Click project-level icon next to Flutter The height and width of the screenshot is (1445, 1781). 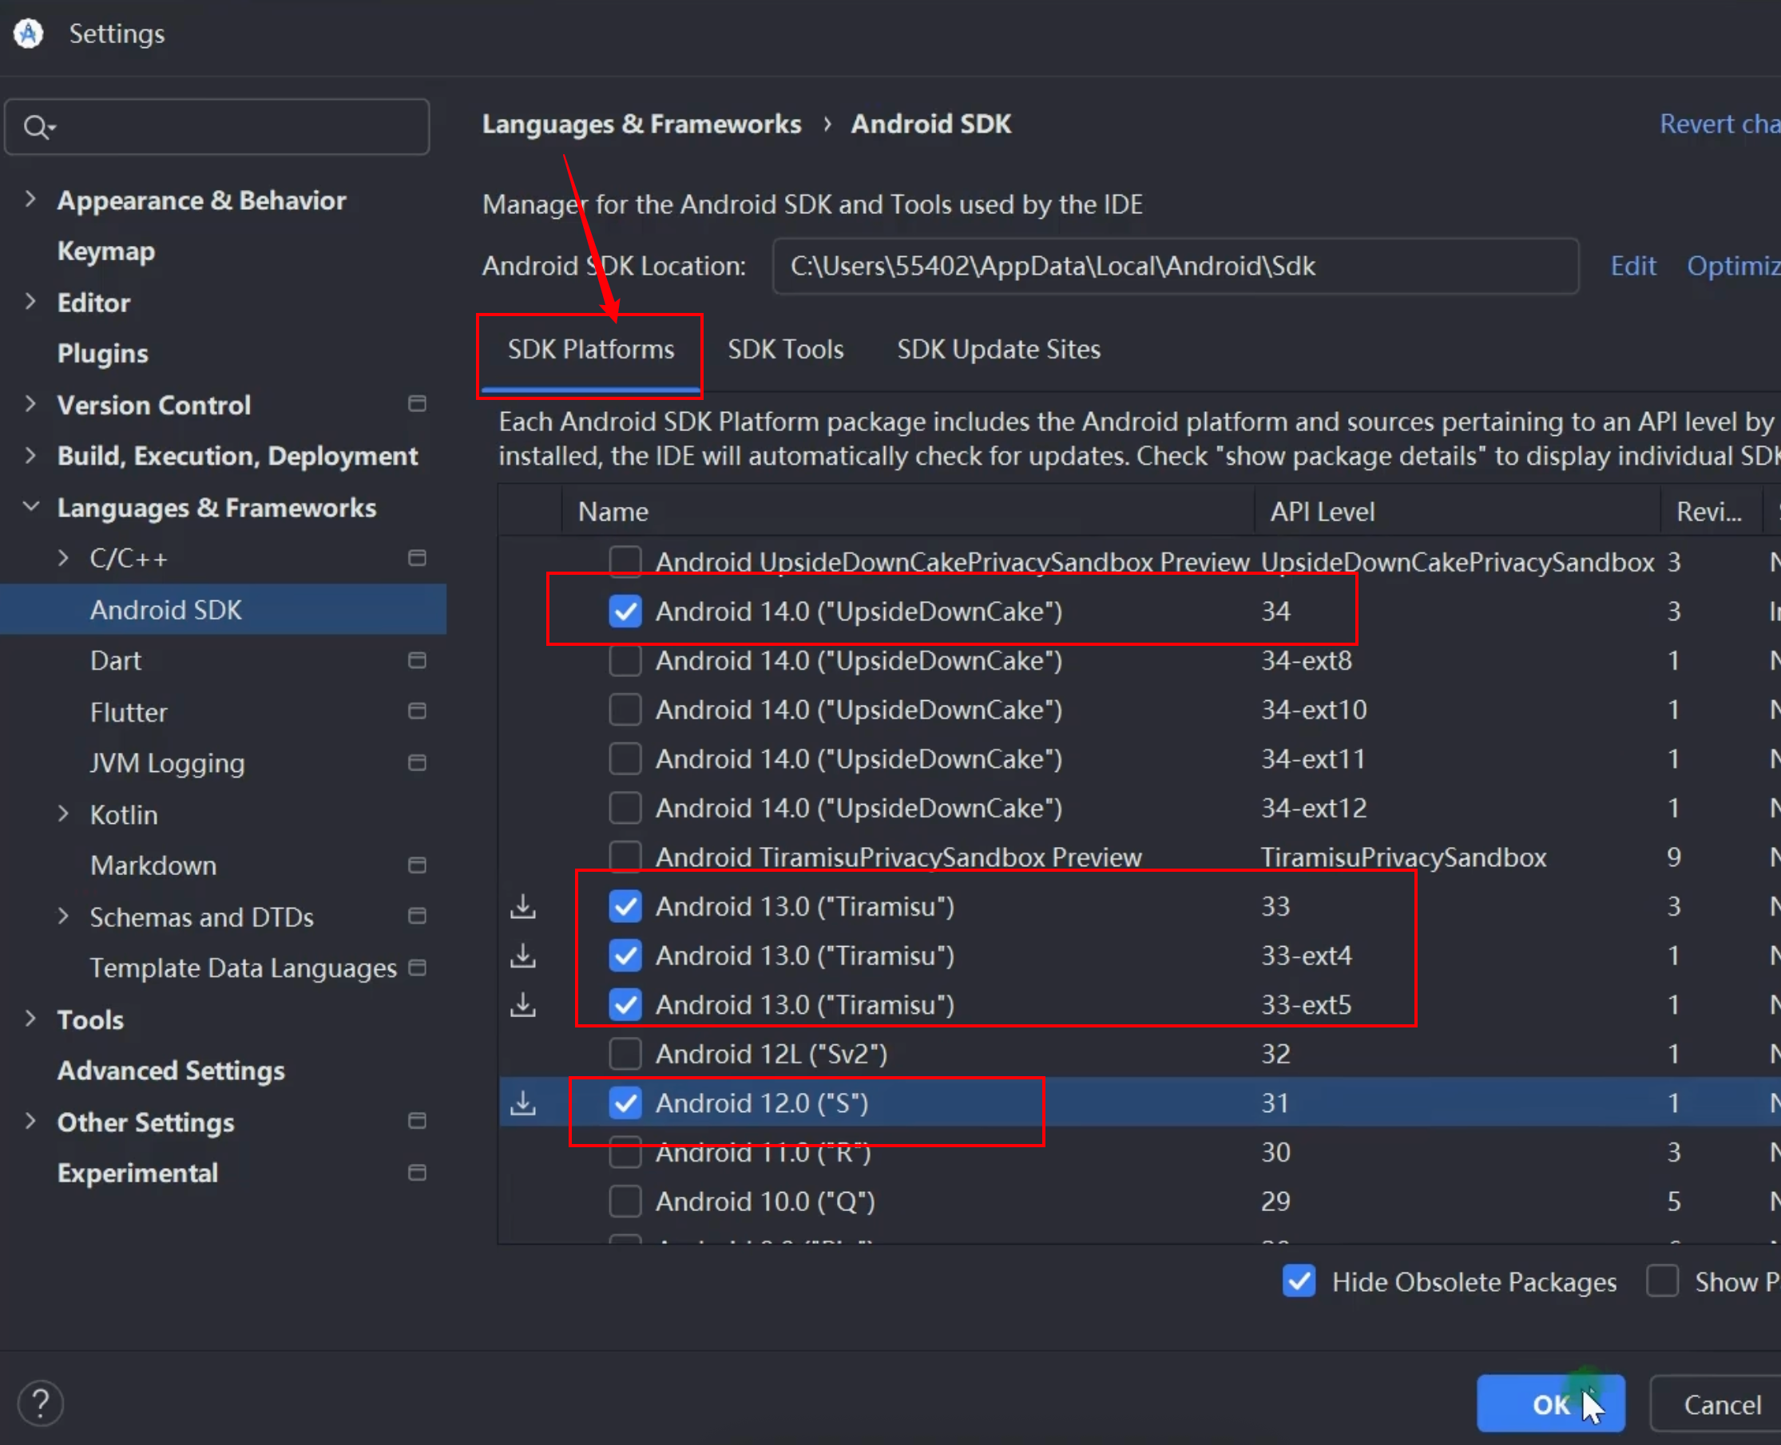coord(417,711)
